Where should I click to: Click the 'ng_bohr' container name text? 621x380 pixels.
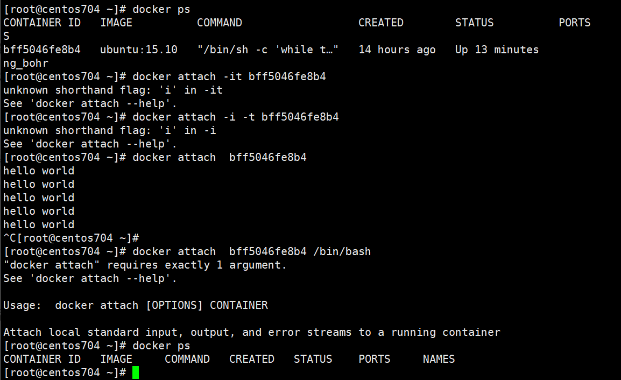[26, 64]
